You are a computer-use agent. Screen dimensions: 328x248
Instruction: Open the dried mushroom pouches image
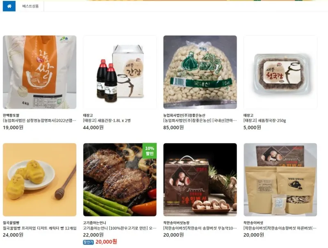click(280, 180)
